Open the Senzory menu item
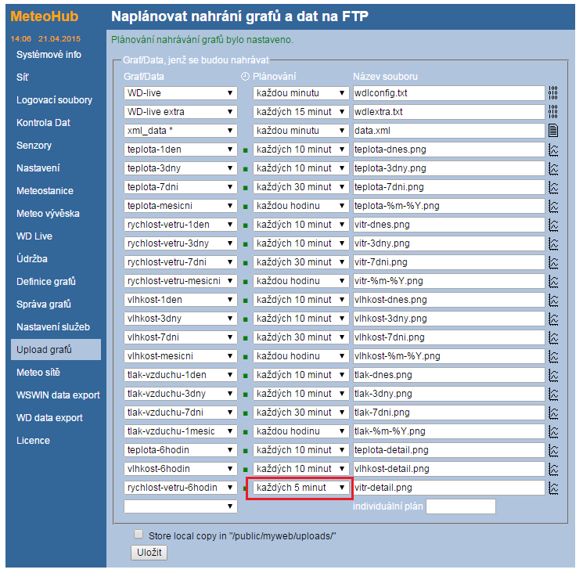 tap(34, 146)
